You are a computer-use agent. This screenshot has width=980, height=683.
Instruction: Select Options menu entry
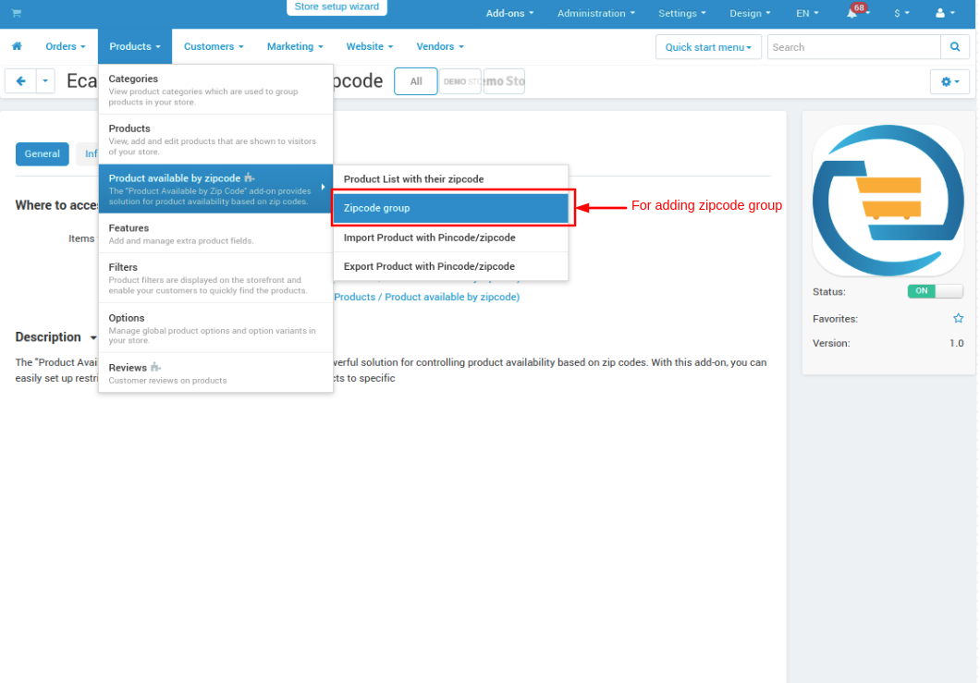point(215,328)
